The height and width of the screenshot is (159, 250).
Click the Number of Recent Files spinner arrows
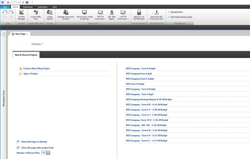(48, 153)
